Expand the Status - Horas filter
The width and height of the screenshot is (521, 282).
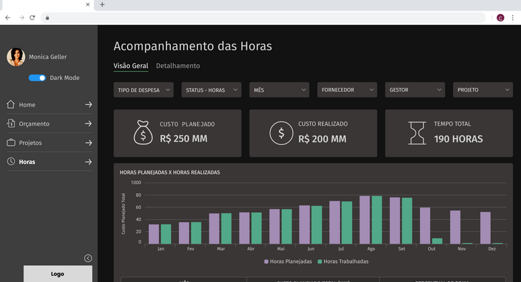coord(211,90)
